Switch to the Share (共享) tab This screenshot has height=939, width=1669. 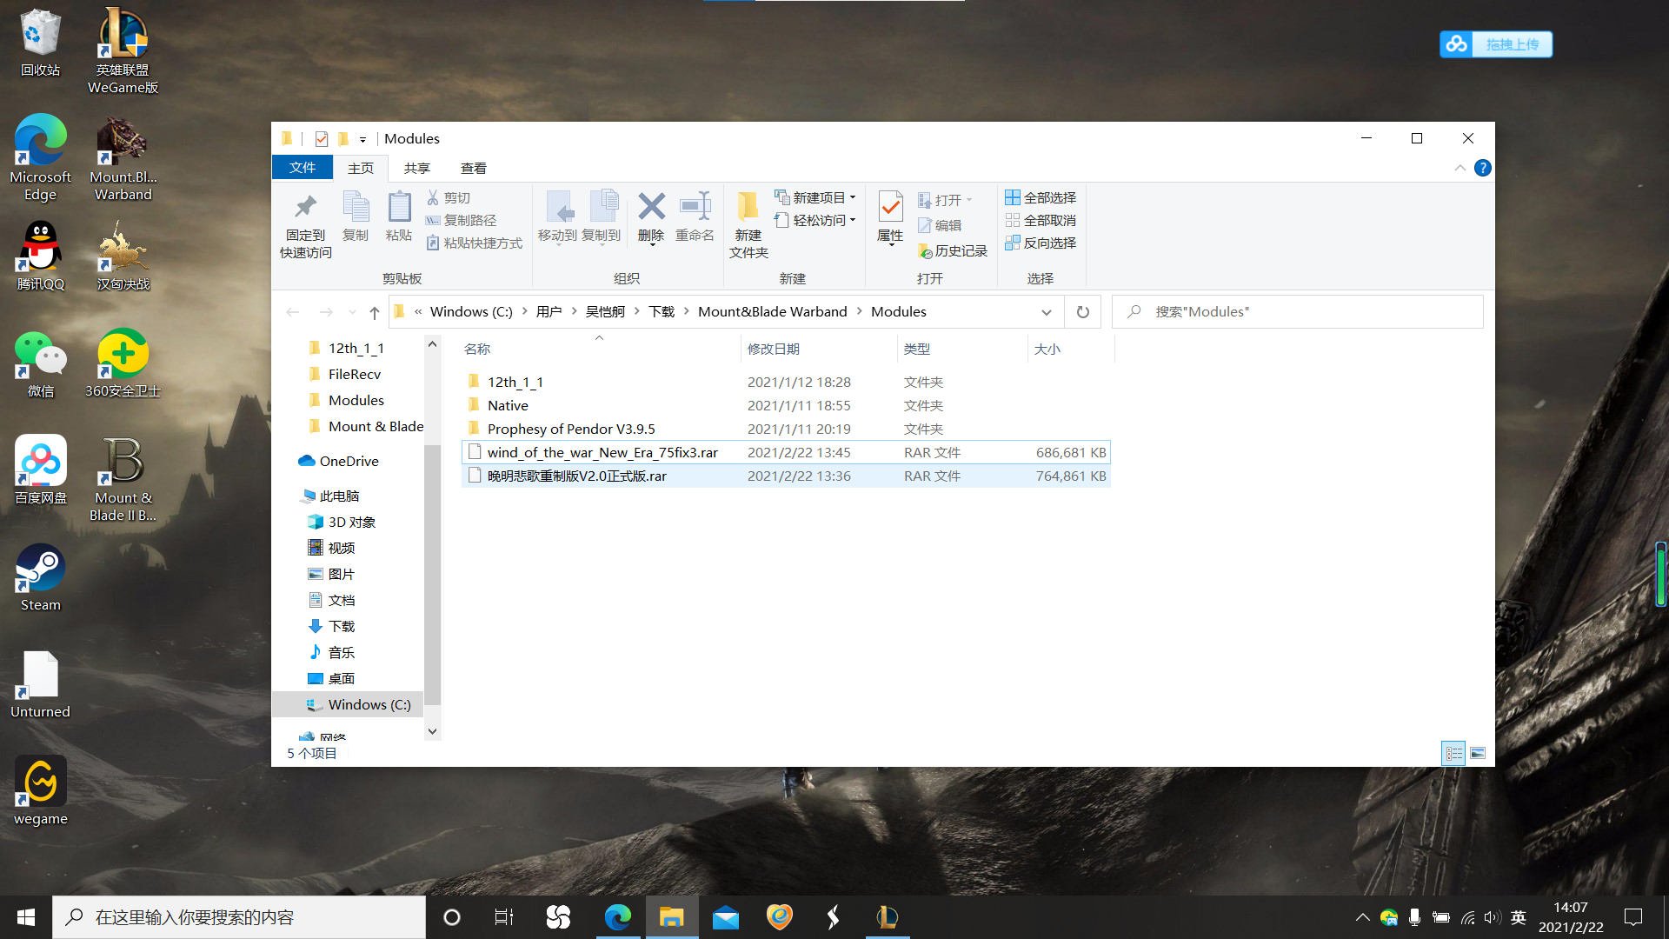coord(417,168)
